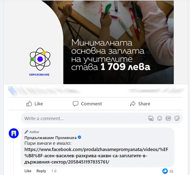Open the GIF picker in comment box
The height and width of the screenshot is (175, 190).
168,118
